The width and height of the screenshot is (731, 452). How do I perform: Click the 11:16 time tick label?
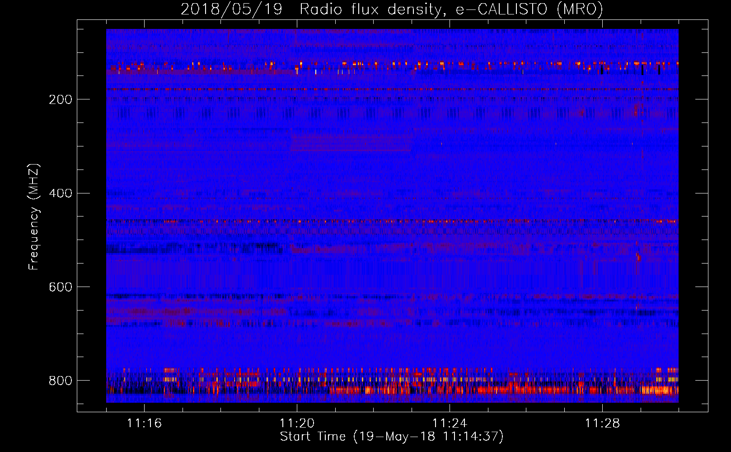coord(144,424)
